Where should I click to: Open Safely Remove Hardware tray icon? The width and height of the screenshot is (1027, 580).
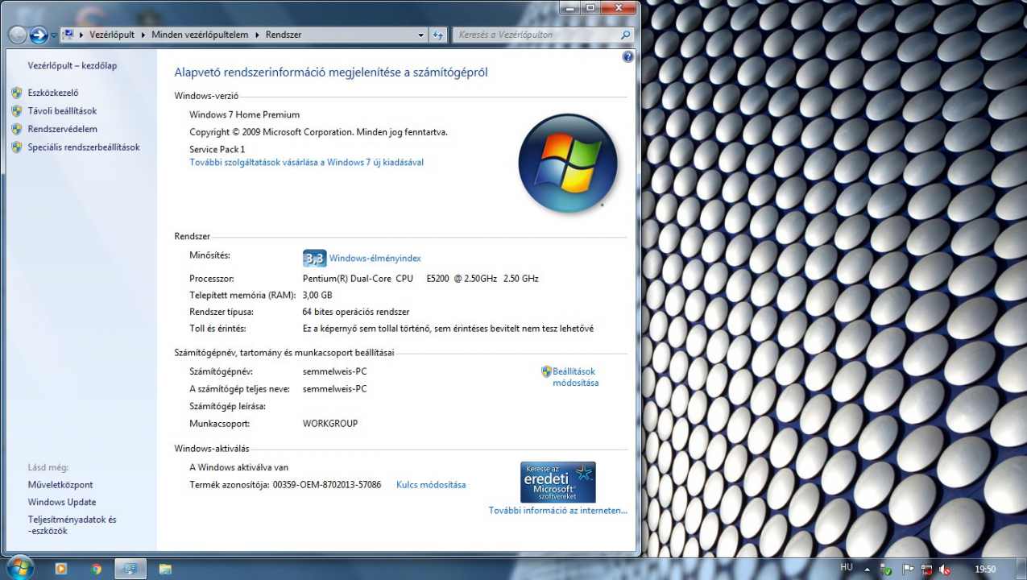click(x=887, y=570)
